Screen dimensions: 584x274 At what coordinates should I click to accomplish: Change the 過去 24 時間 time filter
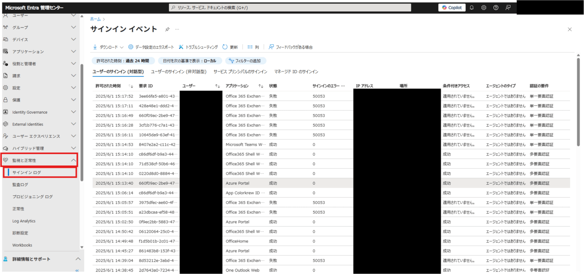click(124, 61)
